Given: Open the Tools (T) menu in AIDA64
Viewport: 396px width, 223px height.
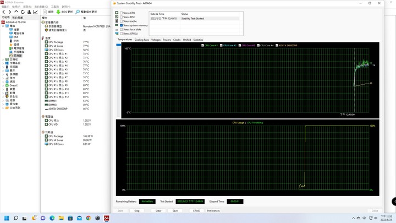Looking at the screenshot, I should (x=55, y=7).
